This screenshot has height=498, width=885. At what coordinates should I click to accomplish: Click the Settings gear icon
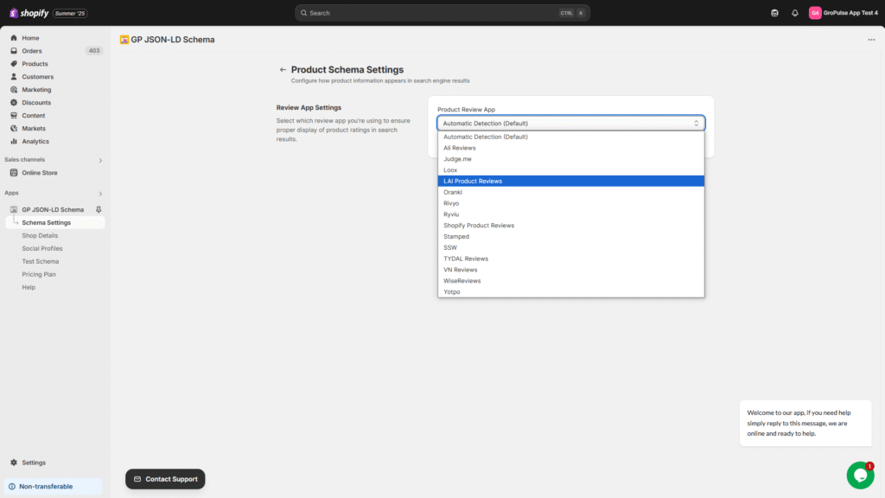click(14, 463)
